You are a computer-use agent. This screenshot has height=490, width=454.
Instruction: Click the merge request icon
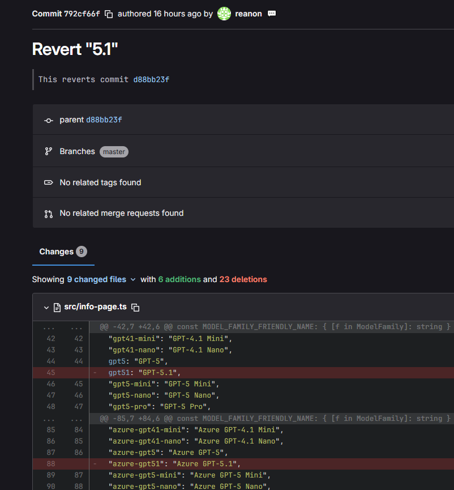48,214
